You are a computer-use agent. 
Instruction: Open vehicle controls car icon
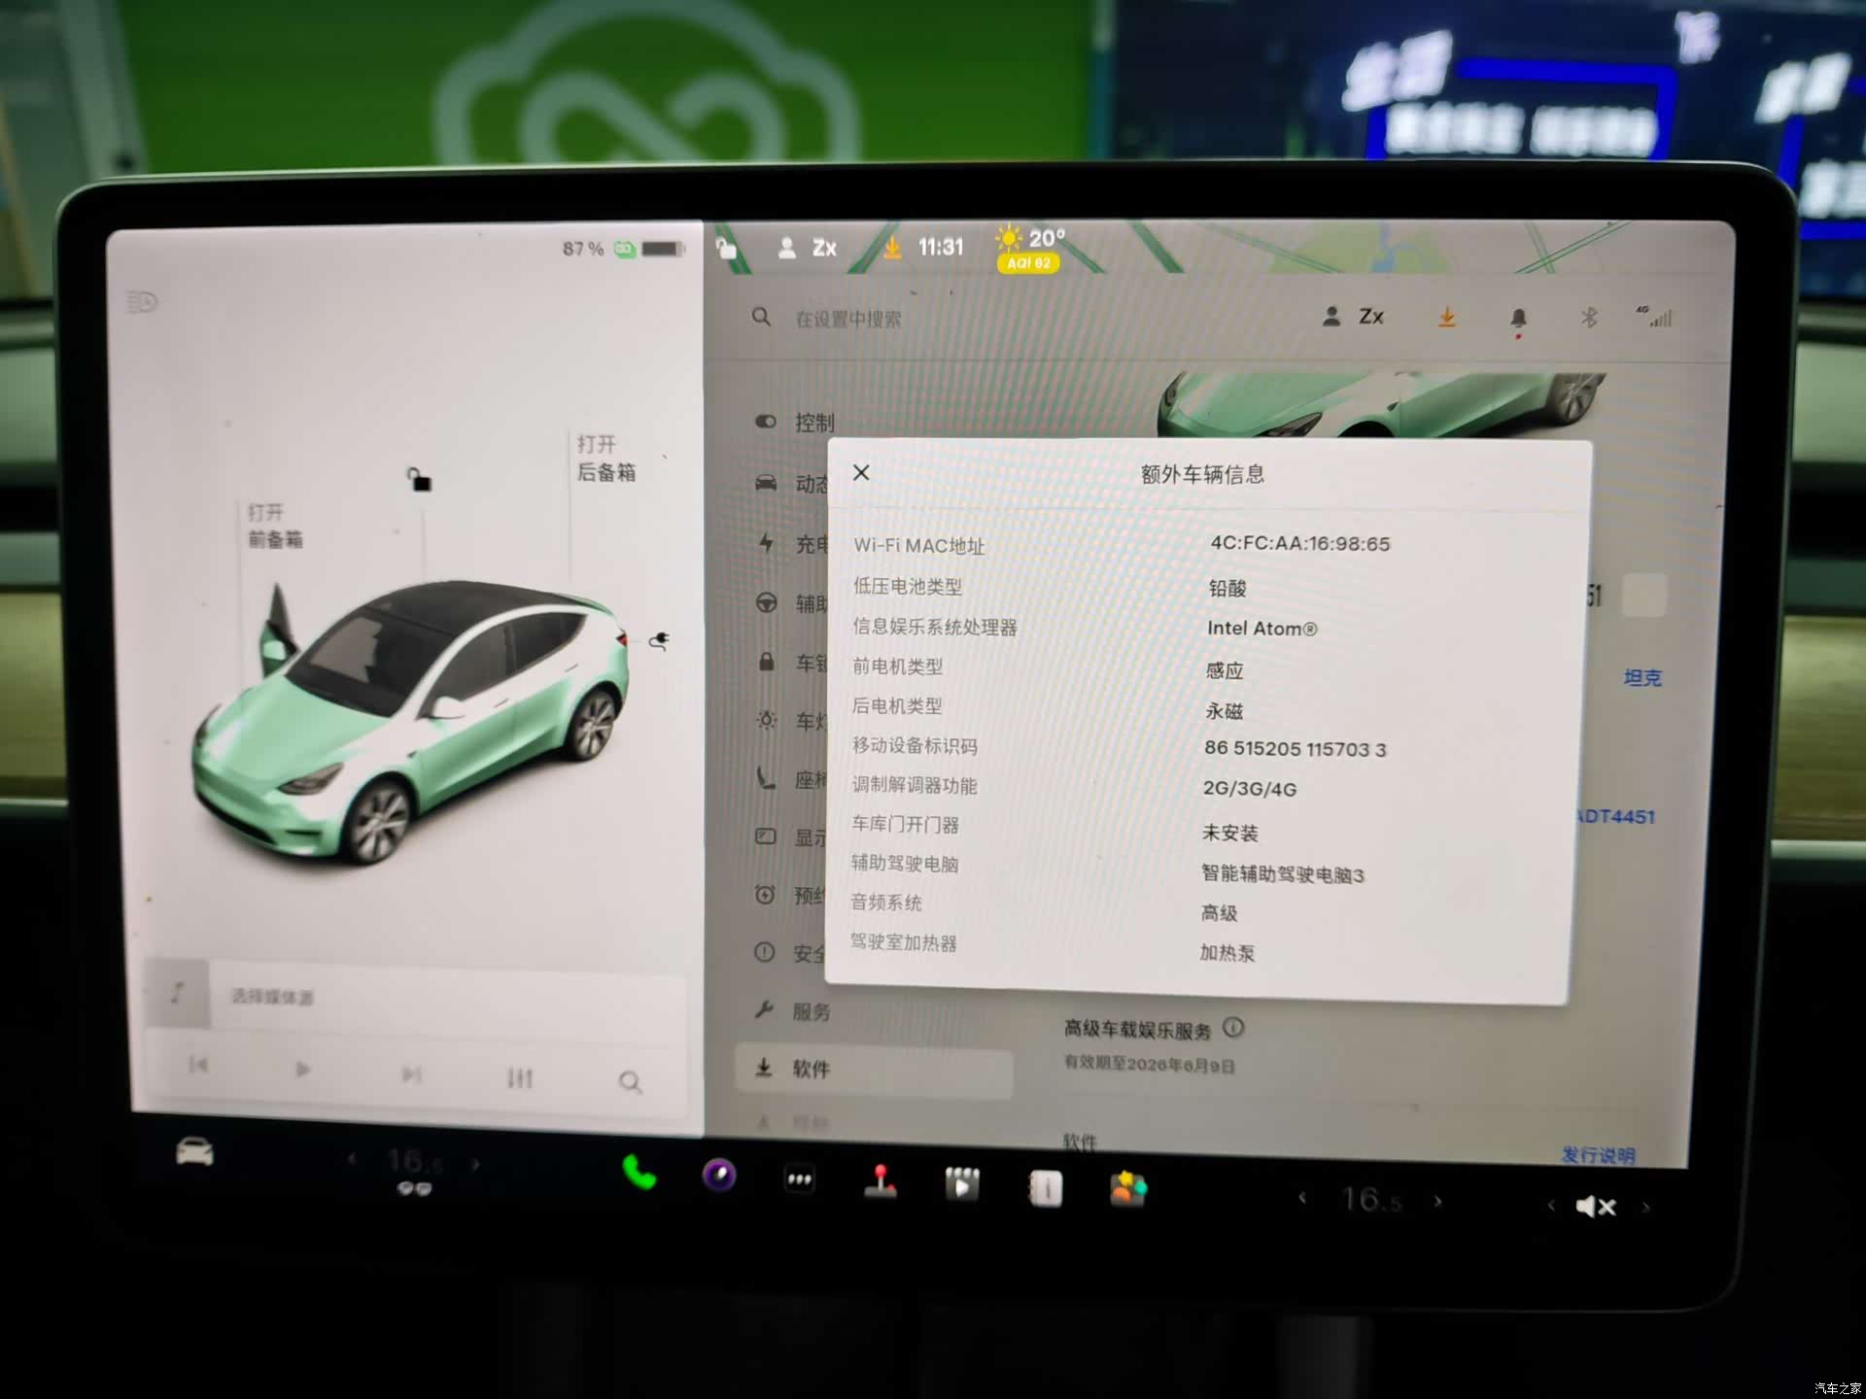click(x=194, y=1152)
